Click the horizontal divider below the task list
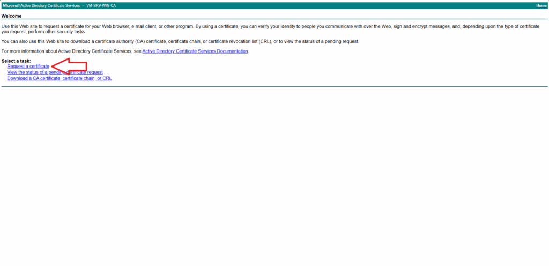The image size is (549, 266). coord(274,86)
